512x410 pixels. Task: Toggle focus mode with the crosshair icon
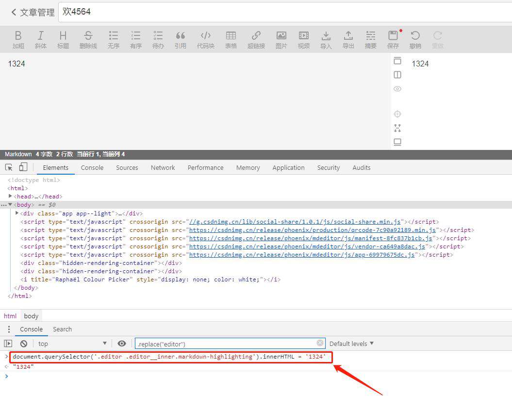pyautogui.click(x=397, y=114)
